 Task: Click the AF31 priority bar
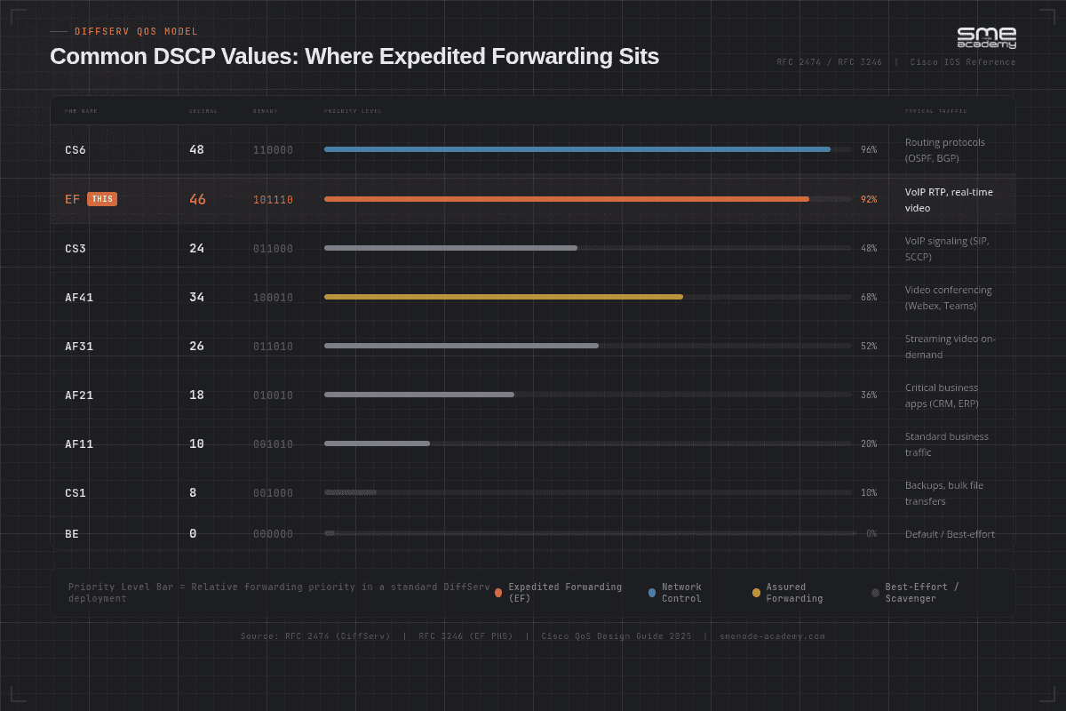[x=461, y=346]
